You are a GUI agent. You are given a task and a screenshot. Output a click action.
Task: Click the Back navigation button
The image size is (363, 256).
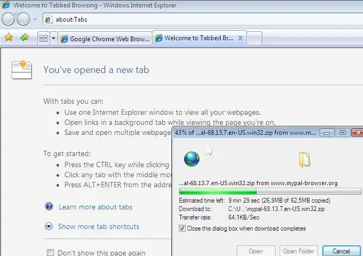pos(8,19)
